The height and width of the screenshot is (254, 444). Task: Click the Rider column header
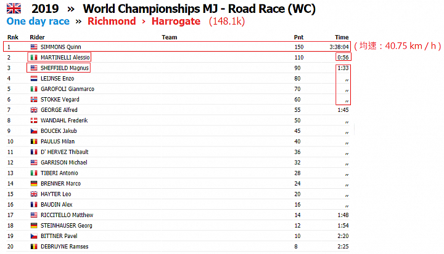click(x=36, y=37)
